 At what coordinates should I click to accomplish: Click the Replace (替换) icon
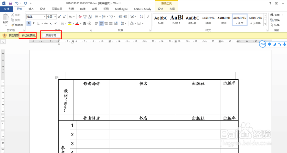click(x=272, y=20)
